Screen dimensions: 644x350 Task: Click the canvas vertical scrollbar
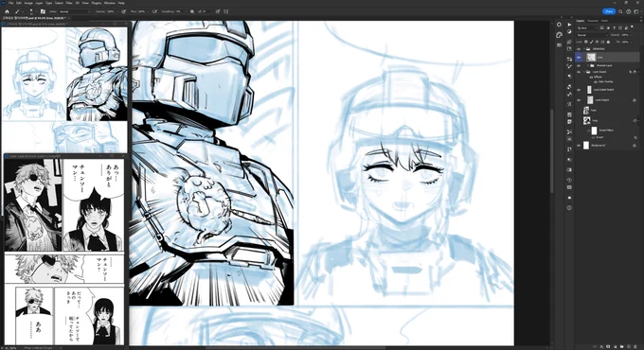click(552, 151)
